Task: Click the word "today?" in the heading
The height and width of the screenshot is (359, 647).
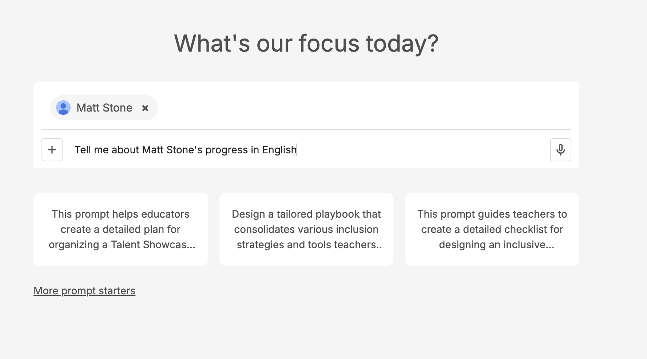Action: (x=402, y=43)
